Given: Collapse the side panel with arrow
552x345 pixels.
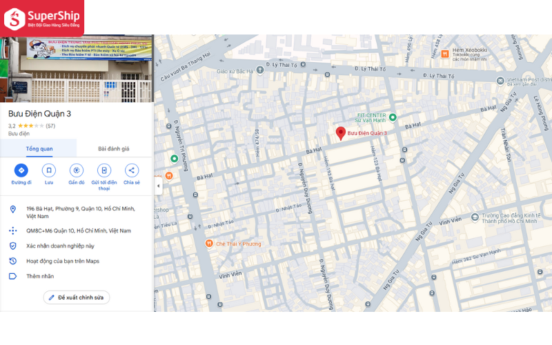Looking at the screenshot, I should pyautogui.click(x=158, y=186).
